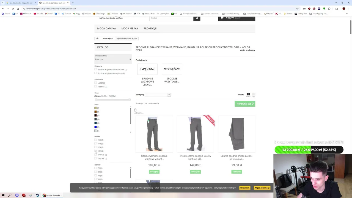The width and height of the screenshot is (352, 198).
Task: Select the navy color swatch with (8)
Action: tap(95, 123)
